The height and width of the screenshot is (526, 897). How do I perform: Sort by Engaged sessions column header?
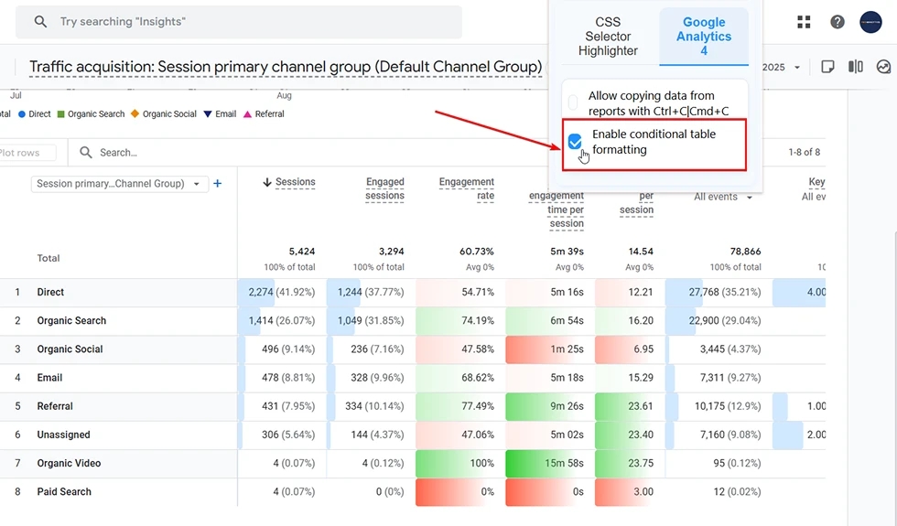pyautogui.click(x=384, y=188)
